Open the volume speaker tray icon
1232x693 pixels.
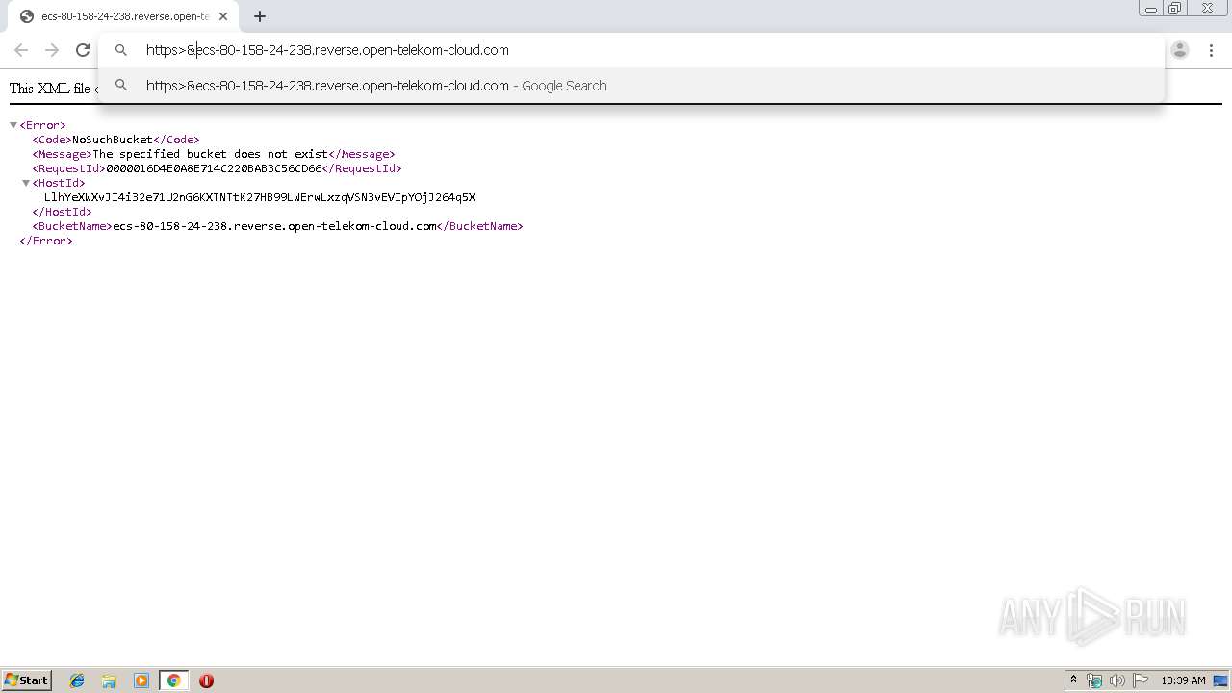point(1117,680)
